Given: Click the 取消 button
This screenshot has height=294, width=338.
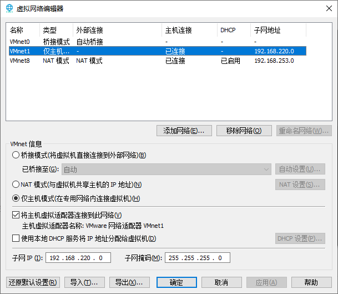Looking at the screenshot, I should pyautogui.click(x=221, y=282).
